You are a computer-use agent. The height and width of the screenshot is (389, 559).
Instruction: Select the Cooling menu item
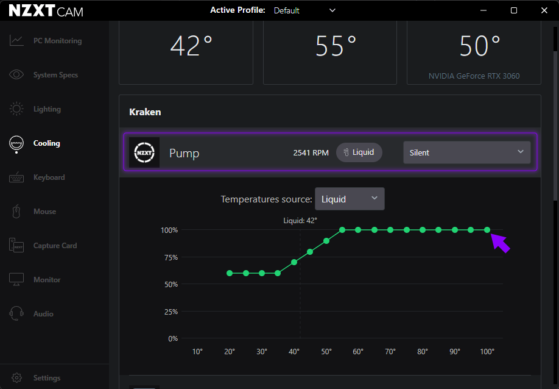click(x=47, y=143)
